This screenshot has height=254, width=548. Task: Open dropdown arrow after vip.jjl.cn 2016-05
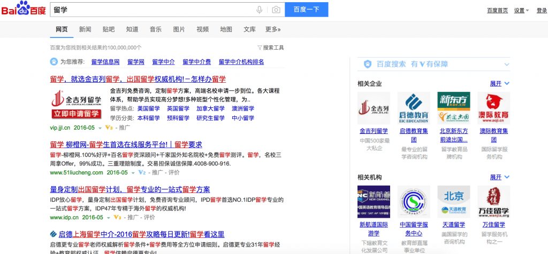[100, 128]
